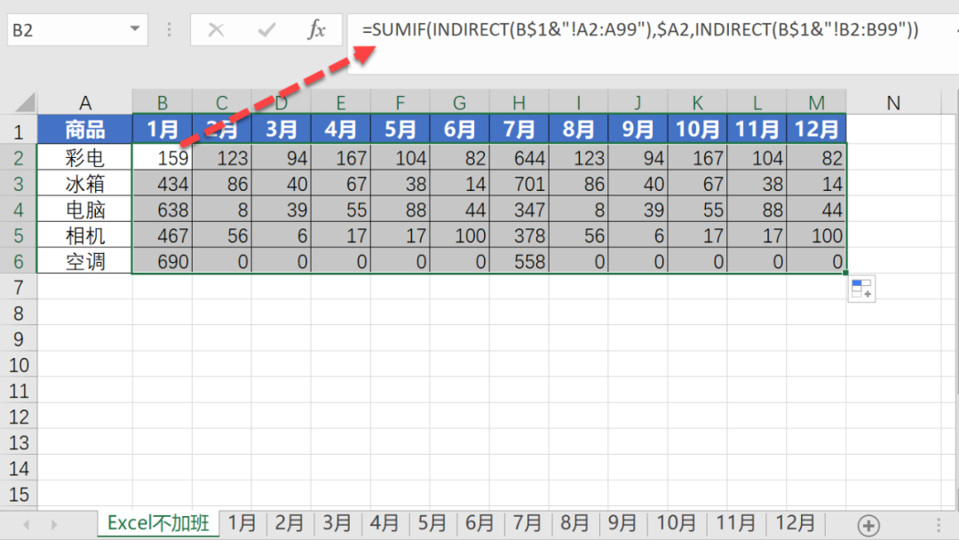The image size is (959, 540).
Task: Open the 8月 sheet tab
Action: (x=575, y=523)
